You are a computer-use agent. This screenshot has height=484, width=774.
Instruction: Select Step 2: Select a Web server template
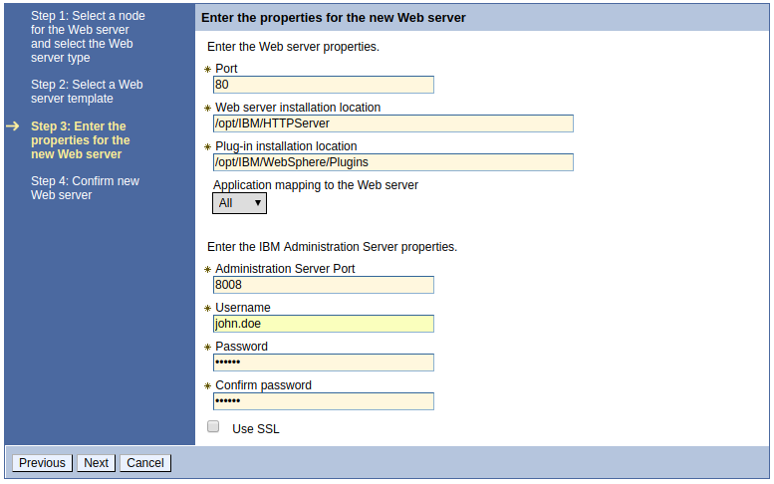pyautogui.click(x=87, y=92)
